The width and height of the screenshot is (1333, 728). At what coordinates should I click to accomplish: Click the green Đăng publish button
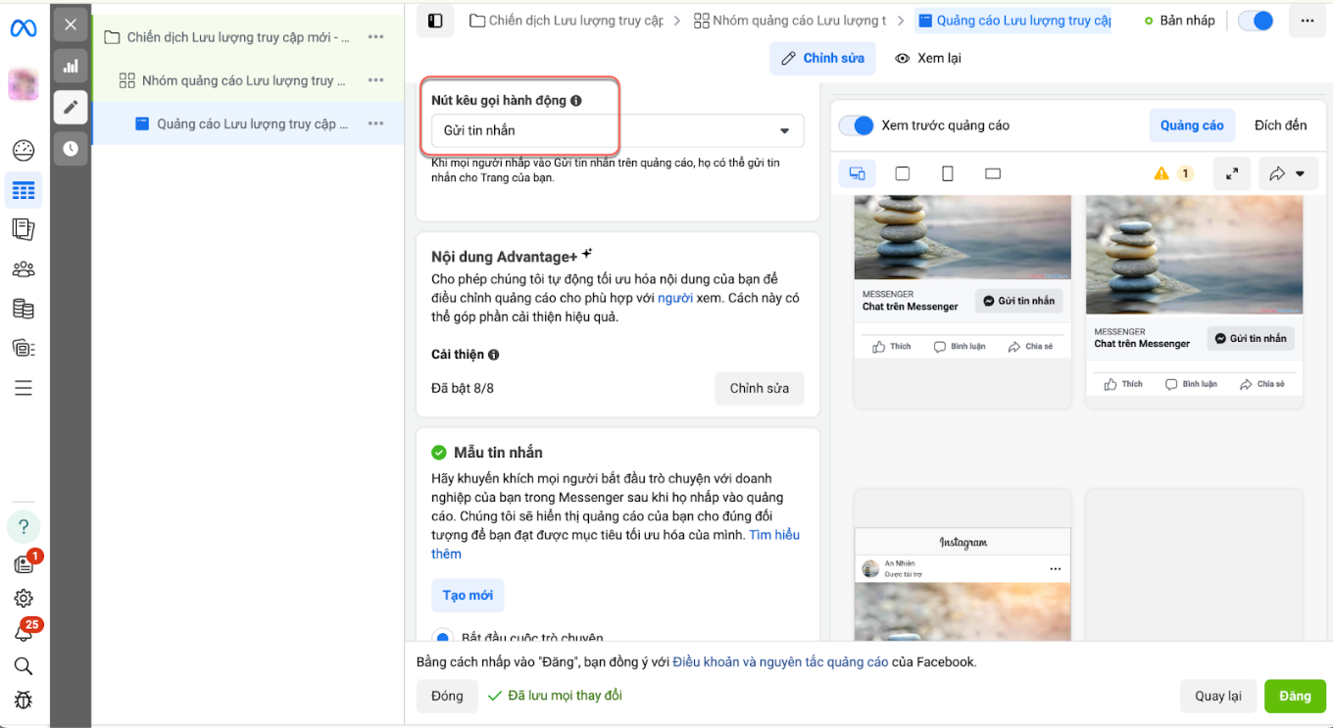(x=1294, y=696)
